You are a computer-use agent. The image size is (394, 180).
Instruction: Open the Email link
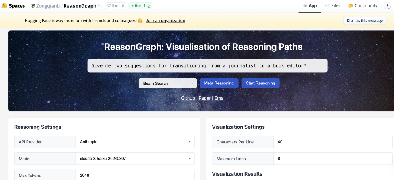220,98
